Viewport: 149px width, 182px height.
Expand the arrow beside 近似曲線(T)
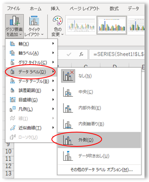coord(53,128)
